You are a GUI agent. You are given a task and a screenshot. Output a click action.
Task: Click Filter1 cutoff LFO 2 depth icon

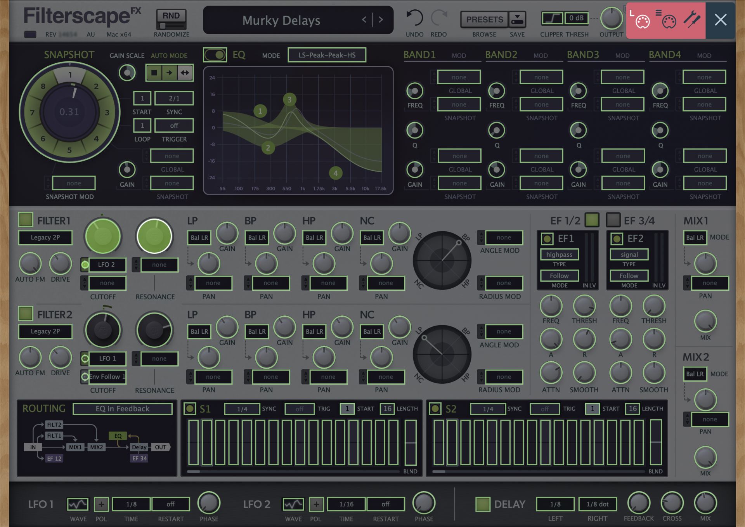(85, 265)
